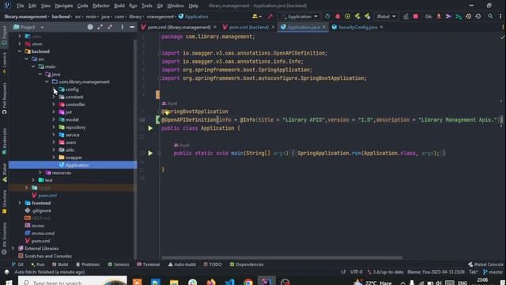Open Search Everywhere magnifier icon
The image size is (506, 285).
pyautogui.click(x=490, y=17)
